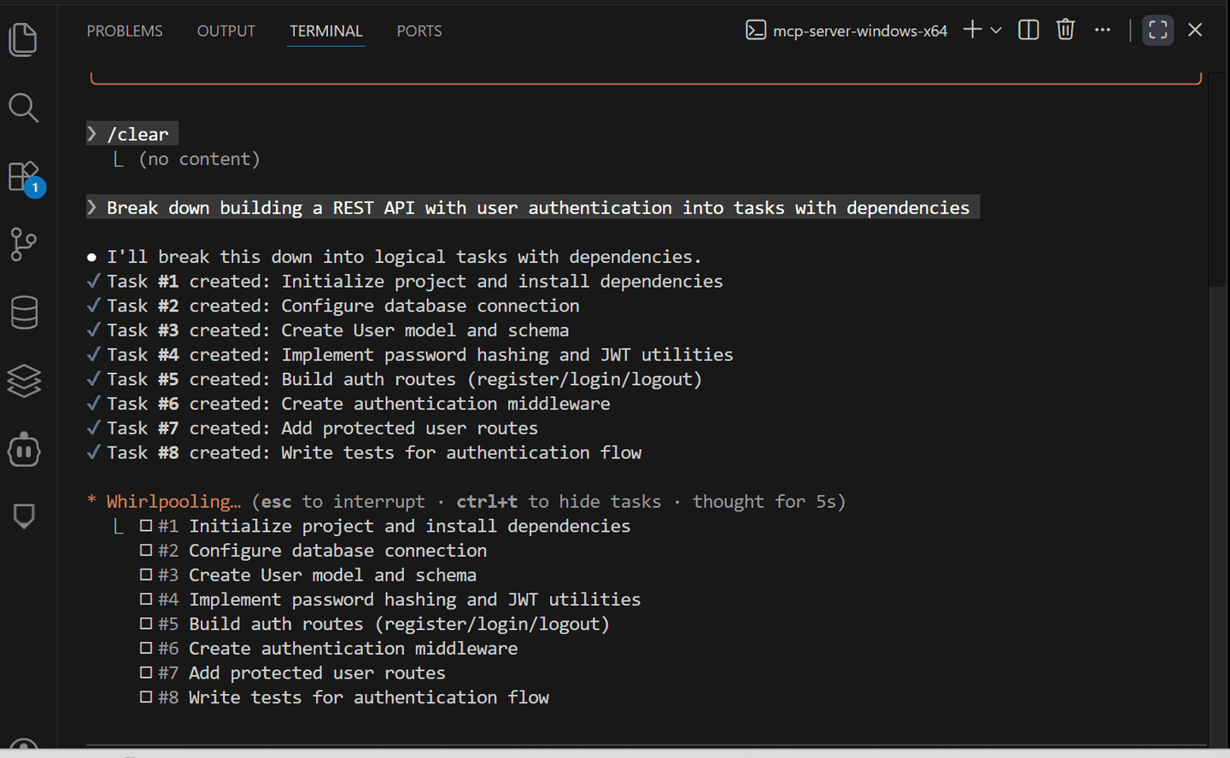The image size is (1230, 758).
Task: Expand the /clear command entry chevron
Action: click(x=92, y=134)
